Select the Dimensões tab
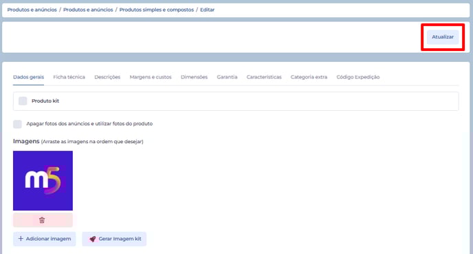Screen dimensions: 473x254 click(195, 77)
